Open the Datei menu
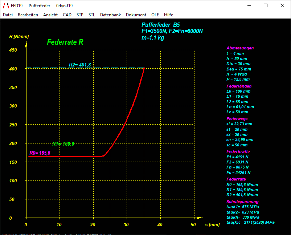Image resolution: width=291 pixels, height=235 pixels. point(8,15)
